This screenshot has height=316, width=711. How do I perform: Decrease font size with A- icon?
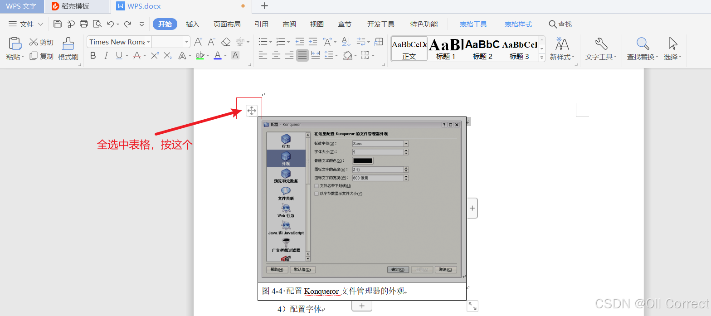[211, 42]
